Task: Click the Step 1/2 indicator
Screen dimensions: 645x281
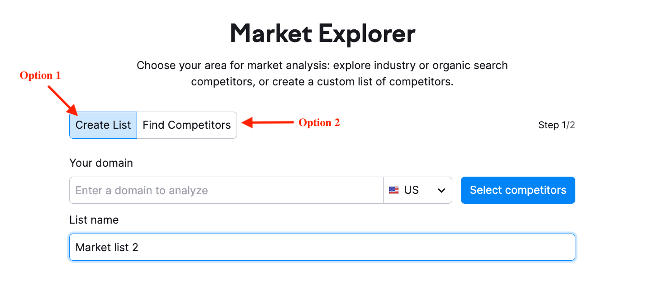Action: pos(557,125)
